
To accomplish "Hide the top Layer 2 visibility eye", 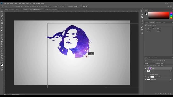I will (145, 68).
